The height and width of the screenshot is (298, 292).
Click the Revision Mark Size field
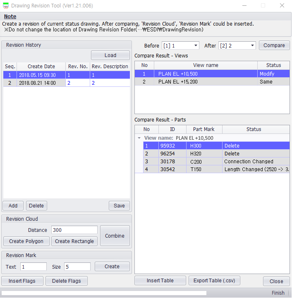(x=77, y=267)
